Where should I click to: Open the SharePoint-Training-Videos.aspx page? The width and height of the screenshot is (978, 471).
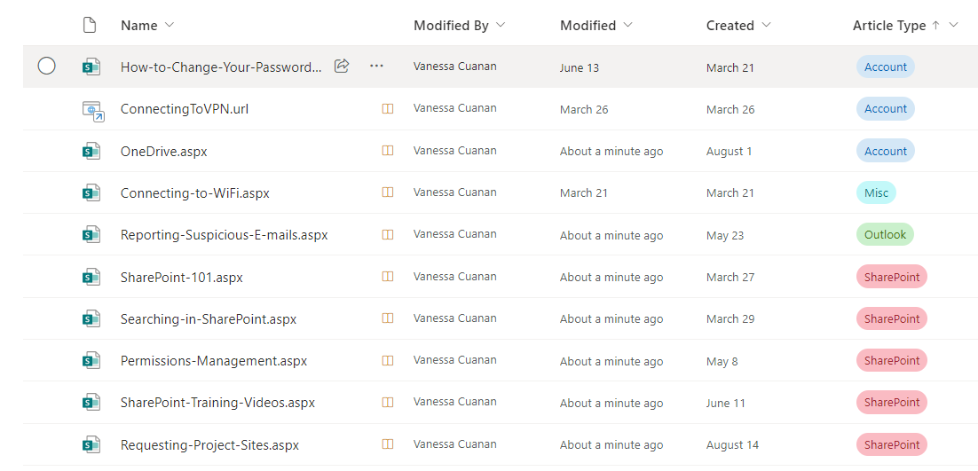coord(217,403)
